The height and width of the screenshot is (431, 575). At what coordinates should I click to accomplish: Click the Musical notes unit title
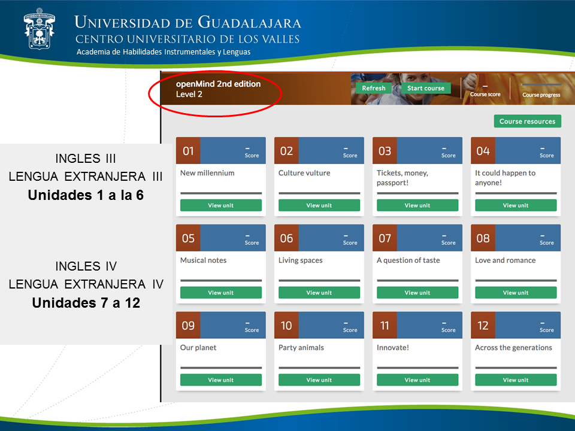pos(203,260)
